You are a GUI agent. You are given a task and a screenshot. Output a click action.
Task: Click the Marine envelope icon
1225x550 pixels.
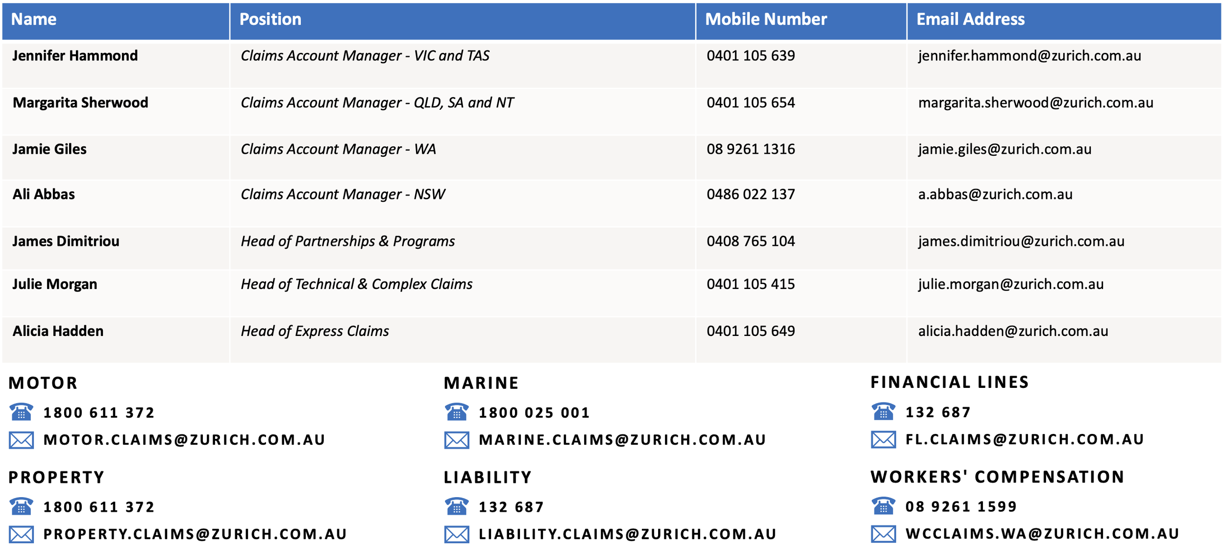click(457, 440)
